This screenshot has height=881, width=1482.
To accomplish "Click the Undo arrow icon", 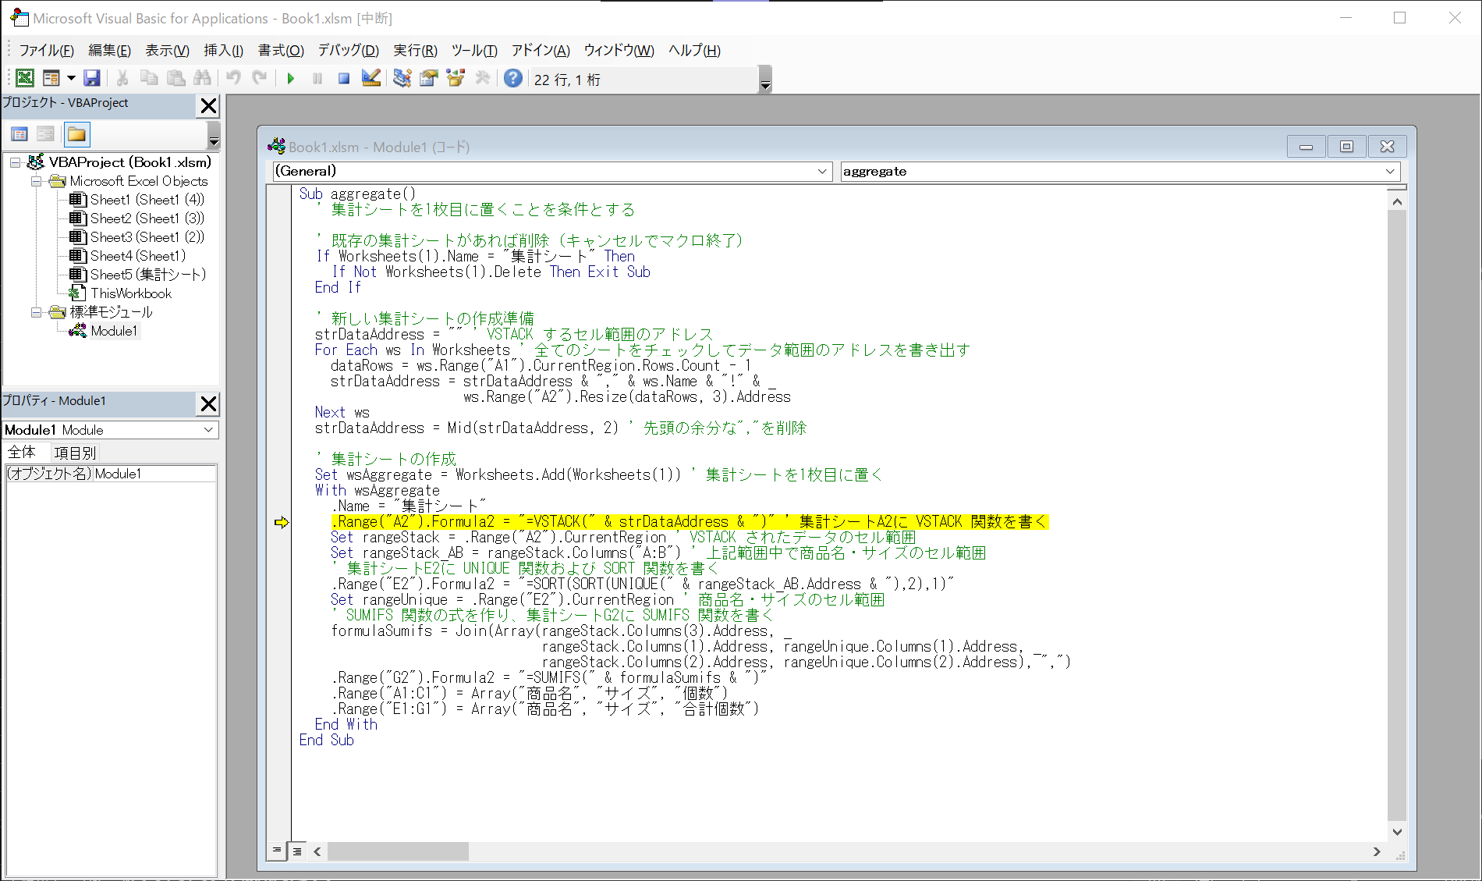I will [x=233, y=78].
